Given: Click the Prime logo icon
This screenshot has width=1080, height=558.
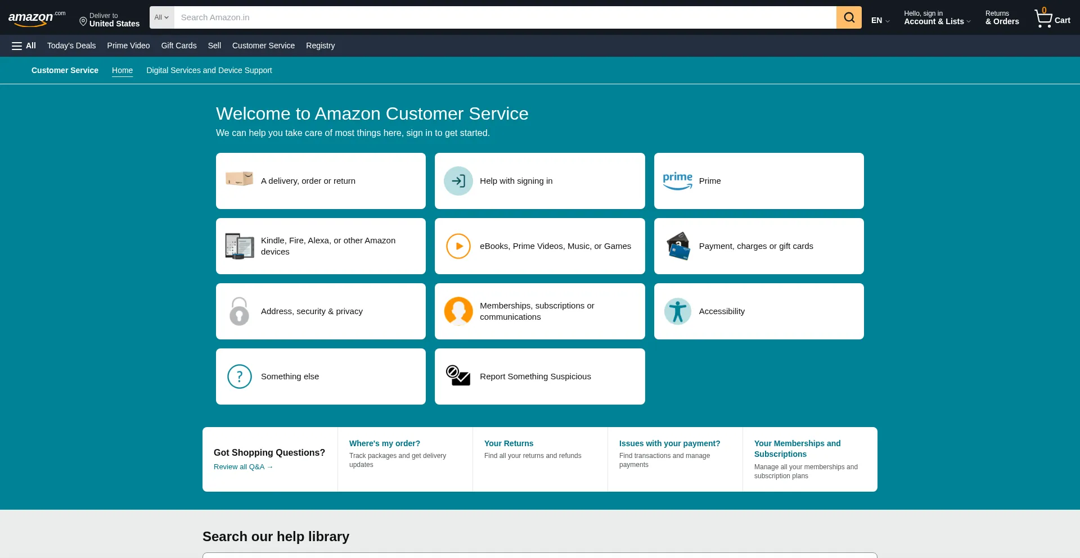Looking at the screenshot, I should pyautogui.click(x=677, y=181).
